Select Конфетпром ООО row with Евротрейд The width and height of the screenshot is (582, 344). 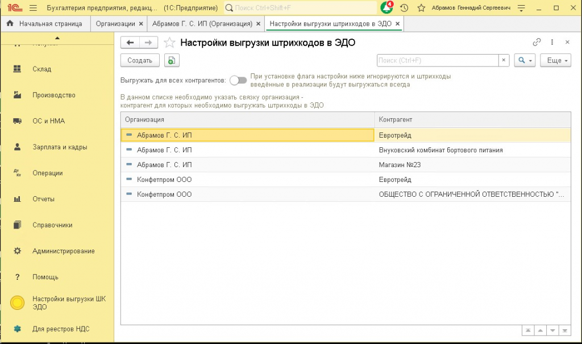346,180
